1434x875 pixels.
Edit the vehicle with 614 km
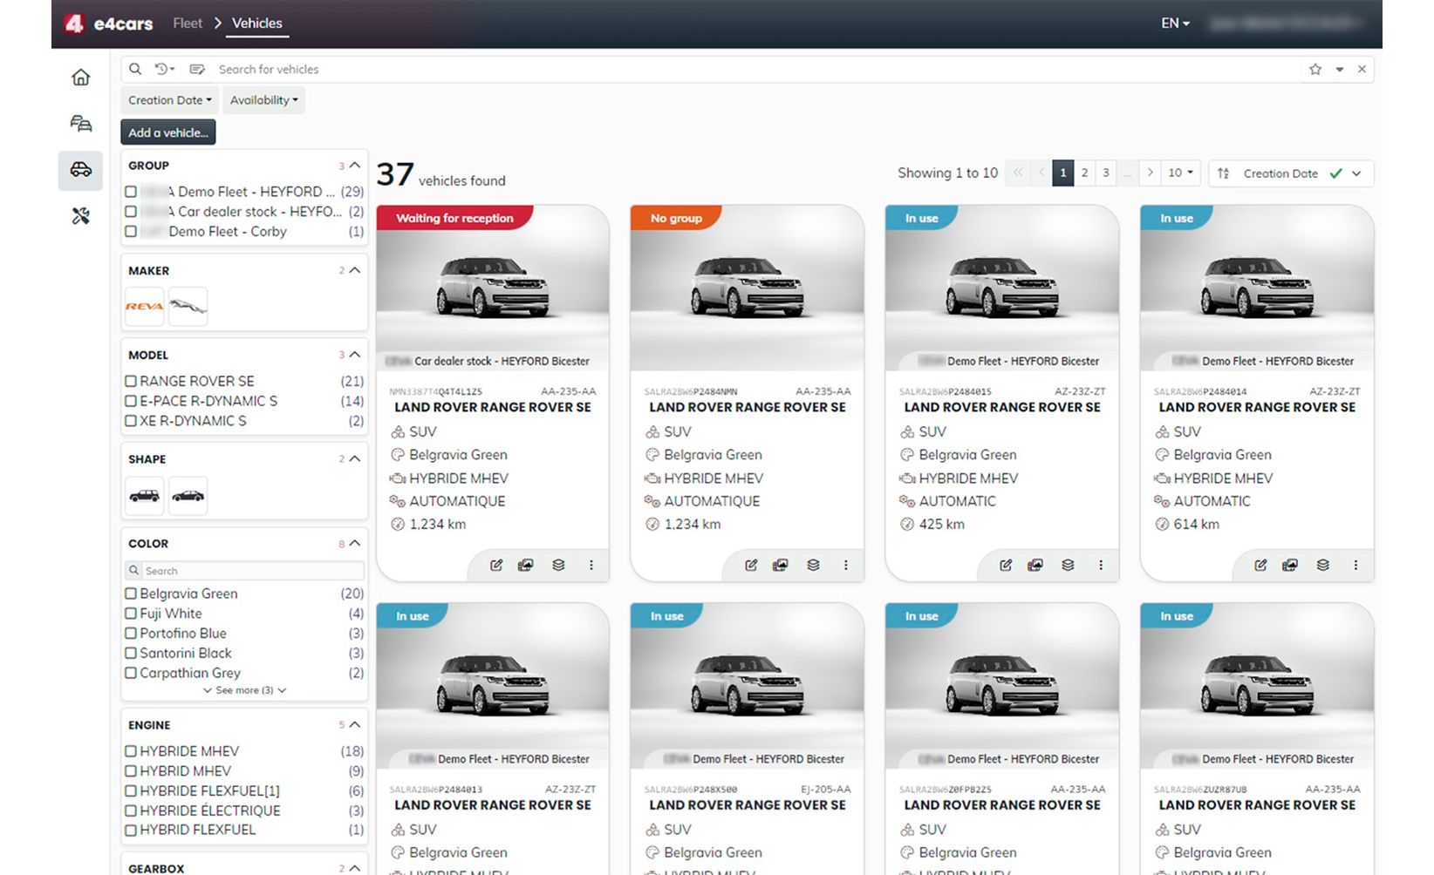(x=1260, y=565)
